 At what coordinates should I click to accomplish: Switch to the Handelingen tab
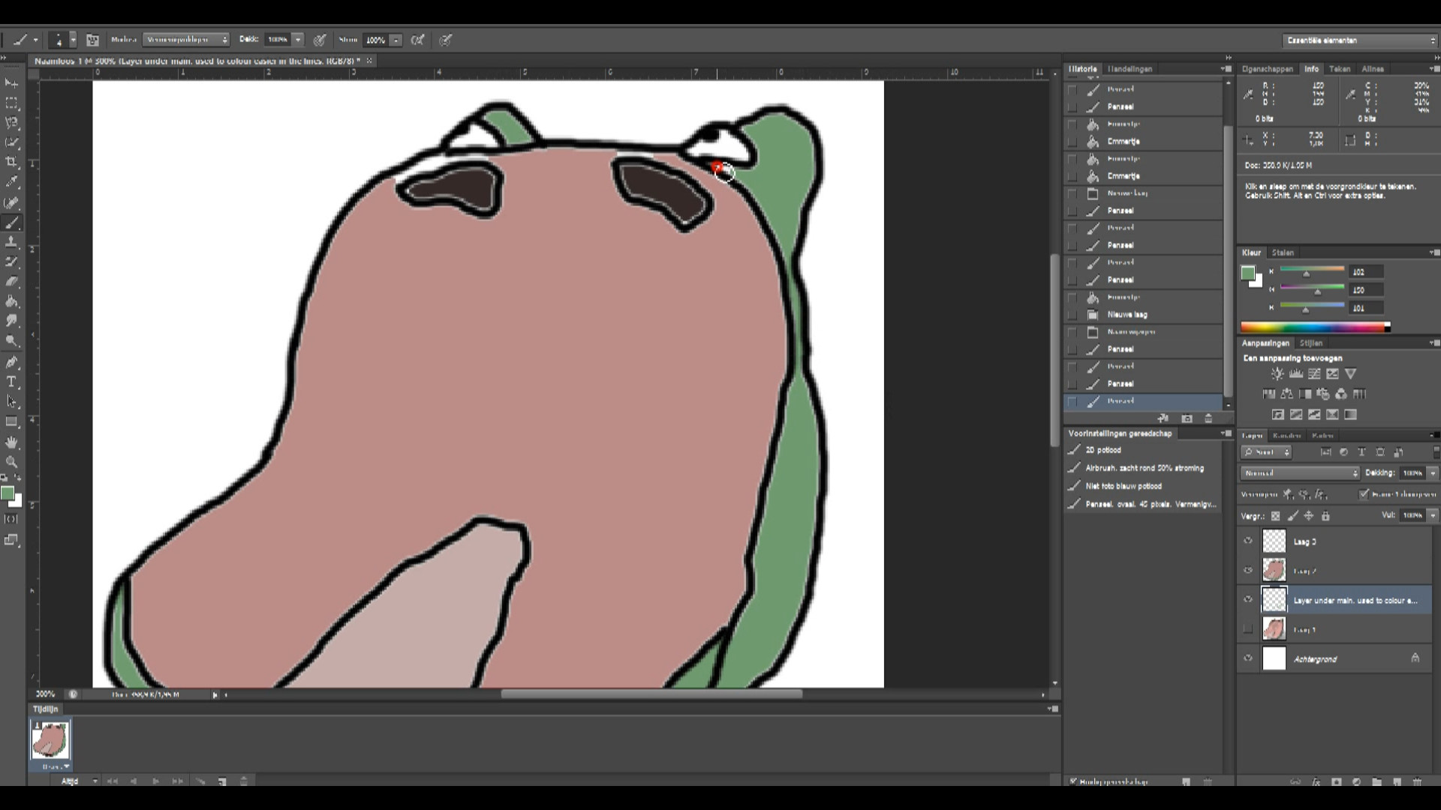click(x=1130, y=69)
